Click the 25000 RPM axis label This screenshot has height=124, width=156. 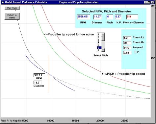coord(125,121)
